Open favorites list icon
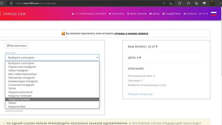Image resolution: width=222 pixels, height=125 pixels. tap(188, 3)
